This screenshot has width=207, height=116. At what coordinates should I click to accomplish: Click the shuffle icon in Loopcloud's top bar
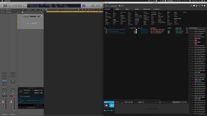click(x=191, y=6)
